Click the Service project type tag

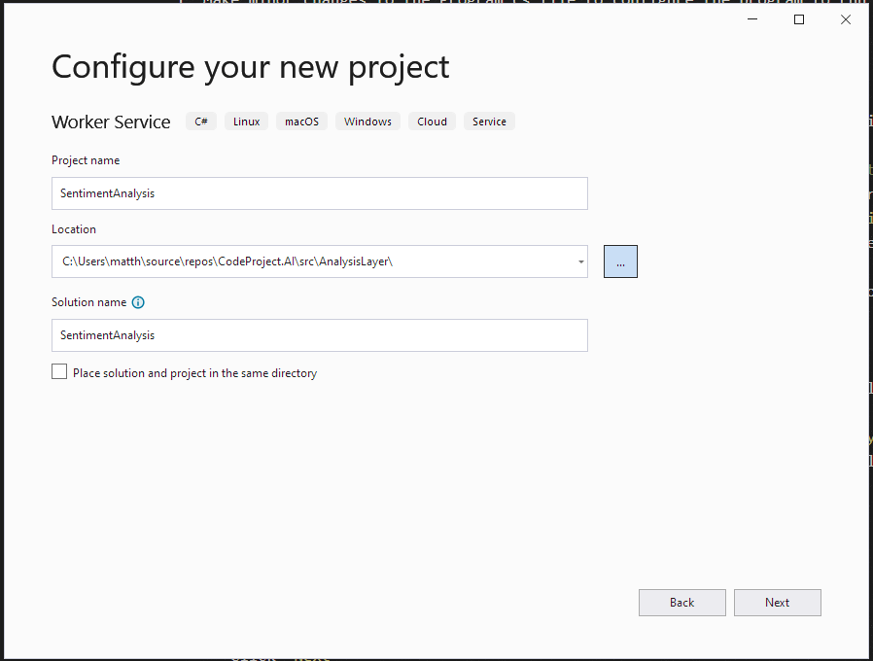(489, 122)
